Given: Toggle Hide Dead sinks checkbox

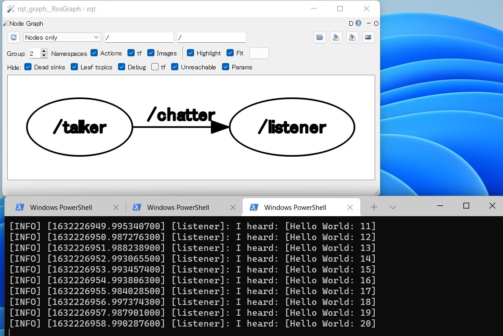Looking at the screenshot, I should pyautogui.click(x=28, y=67).
